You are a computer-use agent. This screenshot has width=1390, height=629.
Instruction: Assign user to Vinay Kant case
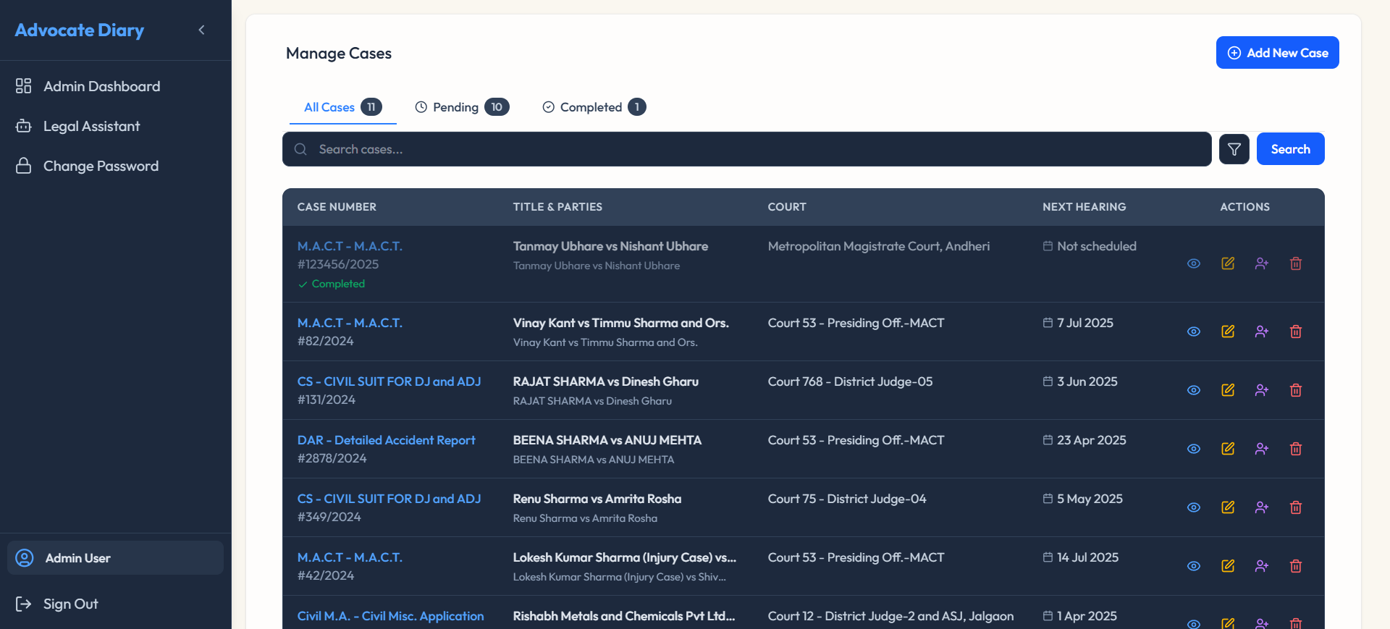point(1262,332)
